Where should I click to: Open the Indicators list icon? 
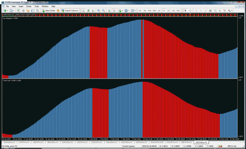click(120, 11)
